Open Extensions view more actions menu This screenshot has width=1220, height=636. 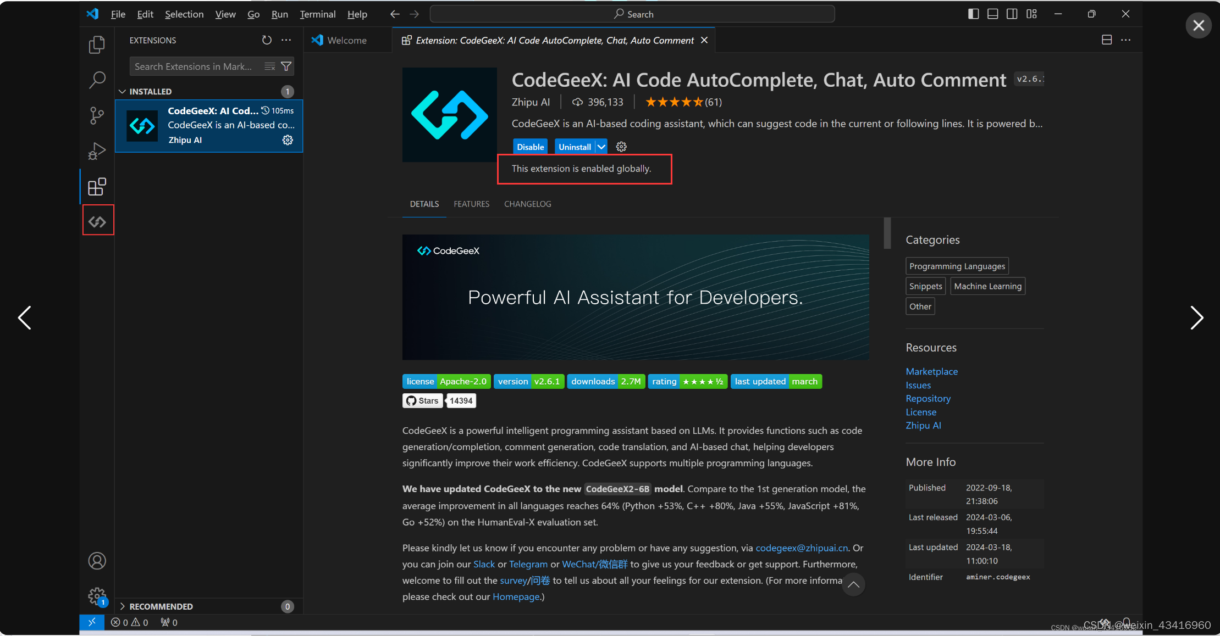click(286, 40)
